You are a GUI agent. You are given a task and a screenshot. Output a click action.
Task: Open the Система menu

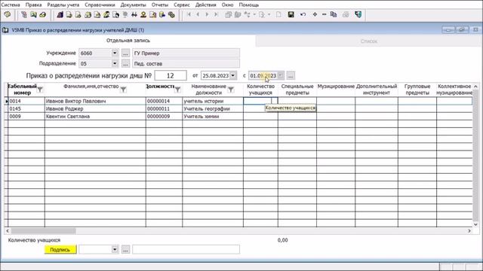pos(11,5)
